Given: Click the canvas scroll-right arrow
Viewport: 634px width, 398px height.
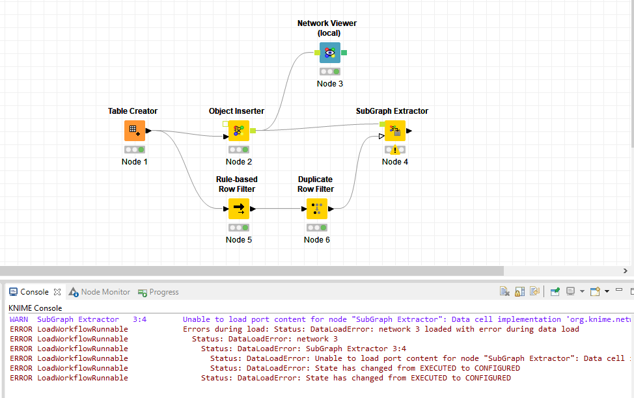Looking at the screenshot, I should pyautogui.click(x=625, y=271).
